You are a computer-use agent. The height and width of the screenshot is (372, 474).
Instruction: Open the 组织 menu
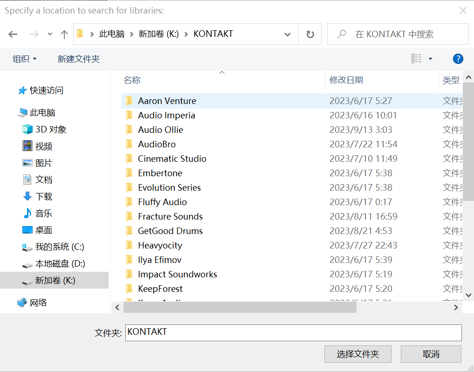point(25,59)
